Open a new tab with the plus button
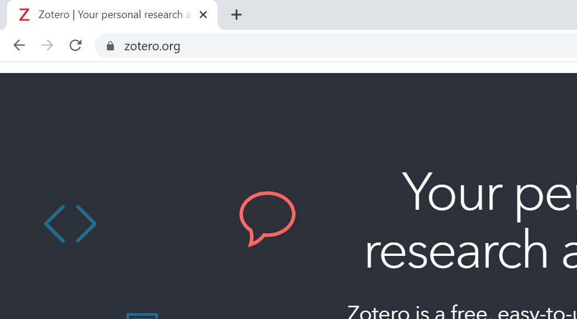577x319 pixels. tap(236, 15)
